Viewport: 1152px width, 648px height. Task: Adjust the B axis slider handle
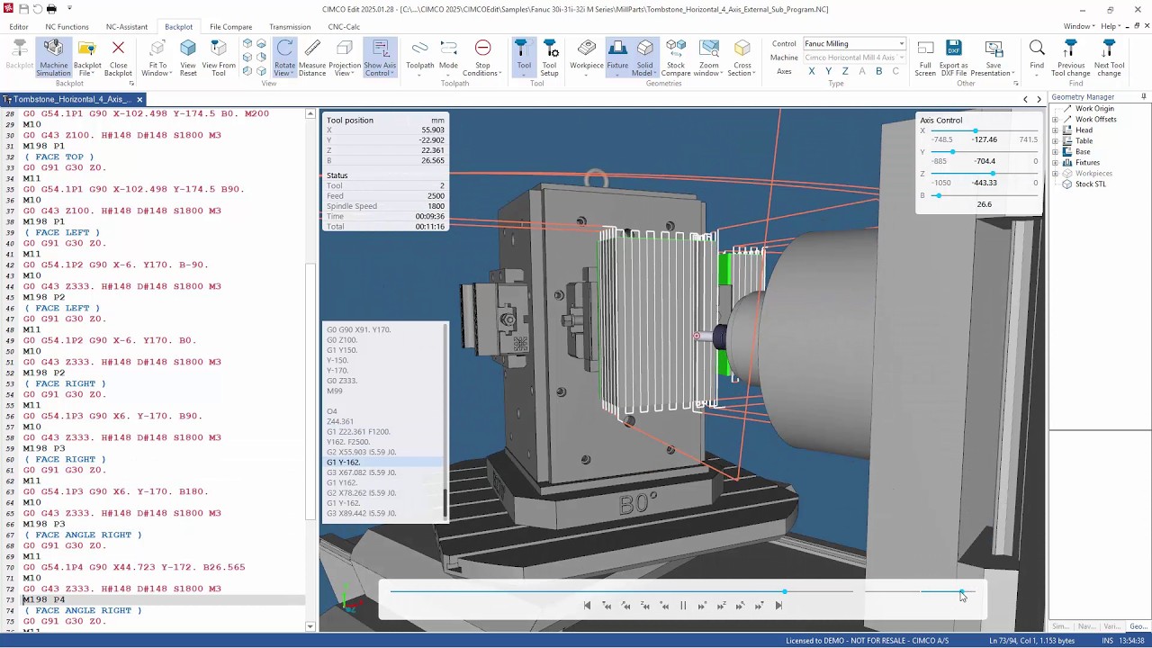coord(938,195)
